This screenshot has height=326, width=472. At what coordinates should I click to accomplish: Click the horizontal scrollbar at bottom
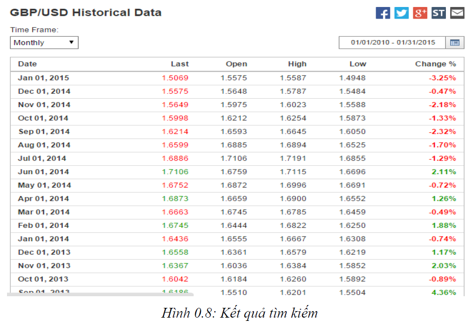tap(100, 295)
